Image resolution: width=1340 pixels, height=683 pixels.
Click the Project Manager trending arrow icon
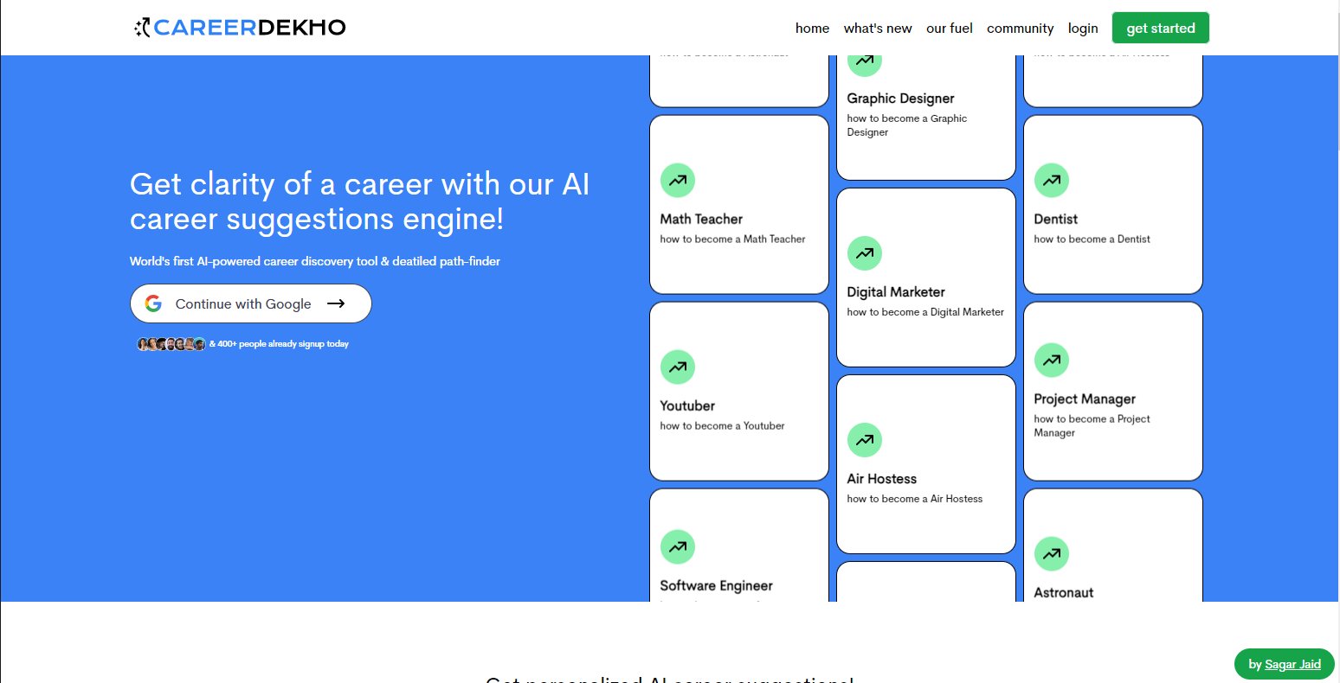click(x=1052, y=361)
